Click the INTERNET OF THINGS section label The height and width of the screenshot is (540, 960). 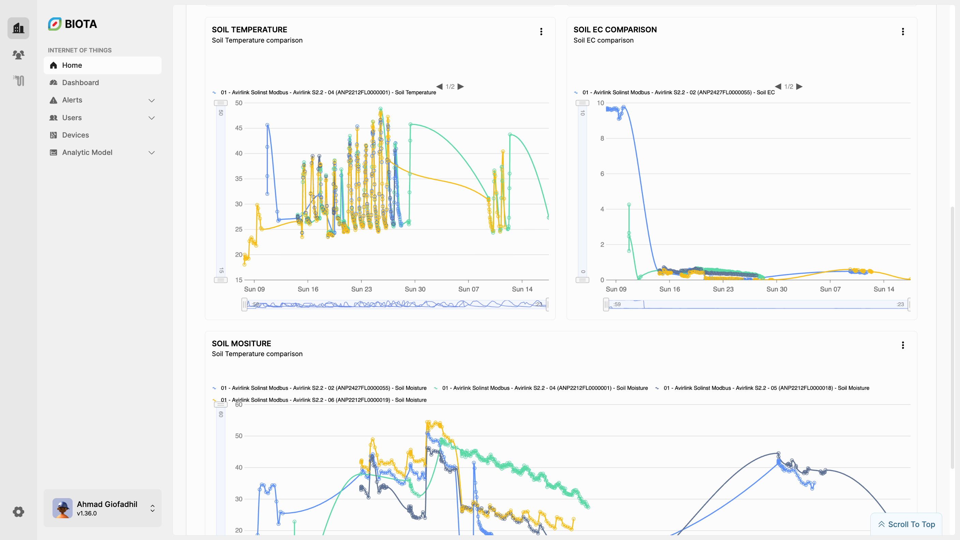[80, 50]
